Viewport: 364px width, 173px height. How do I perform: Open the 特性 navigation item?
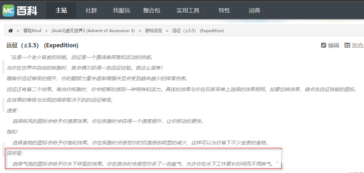pos(224,10)
